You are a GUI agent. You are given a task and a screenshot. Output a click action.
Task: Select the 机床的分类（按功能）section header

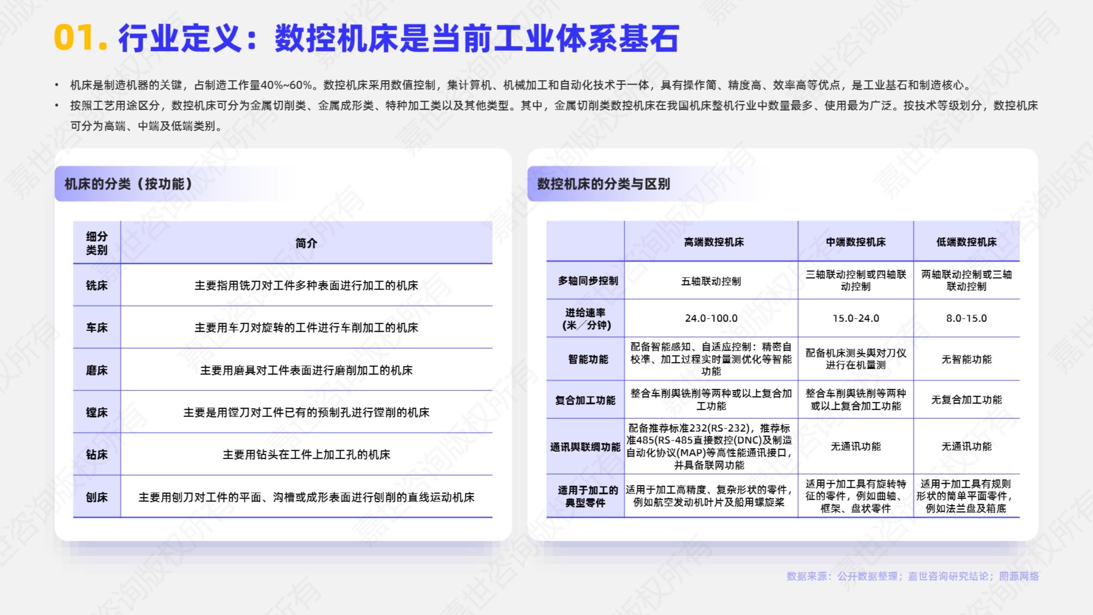click(x=128, y=184)
